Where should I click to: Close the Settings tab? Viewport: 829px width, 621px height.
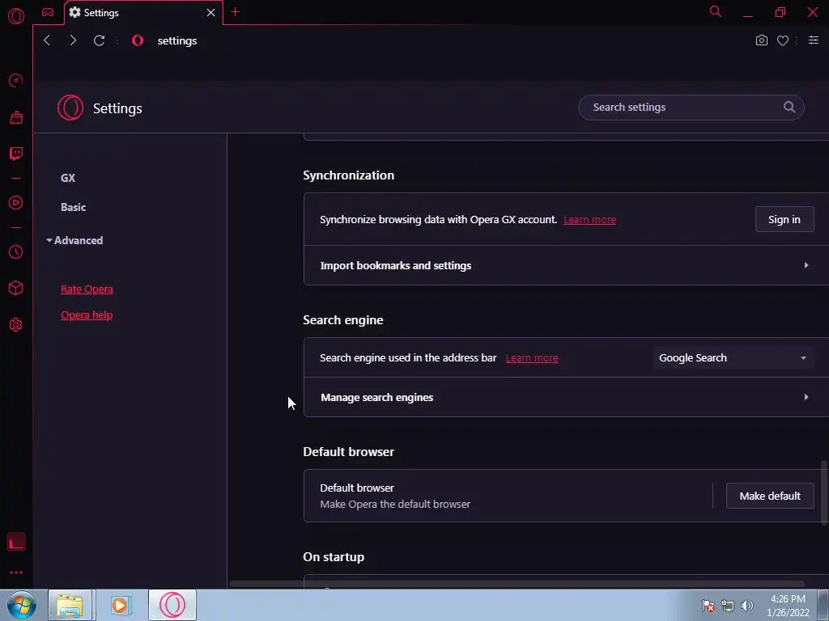click(x=210, y=12)
